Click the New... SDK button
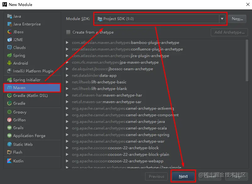This screenshot has height=184, width=252. (237, 19)
